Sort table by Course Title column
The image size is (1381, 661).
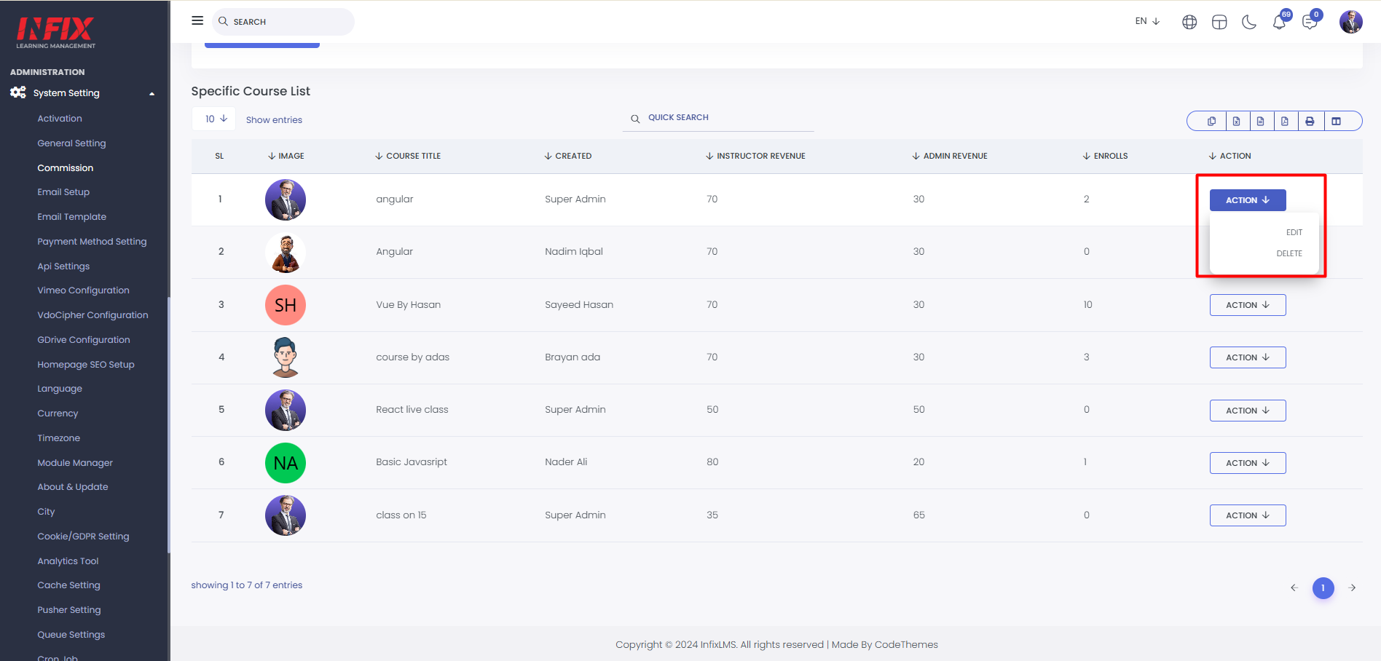pos(408,156)
